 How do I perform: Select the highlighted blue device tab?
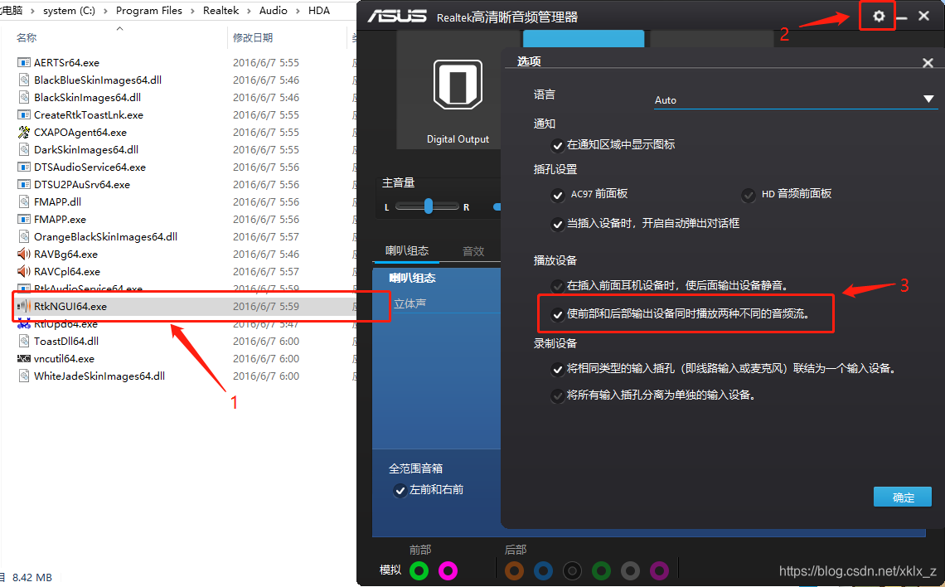click(584, 39)
